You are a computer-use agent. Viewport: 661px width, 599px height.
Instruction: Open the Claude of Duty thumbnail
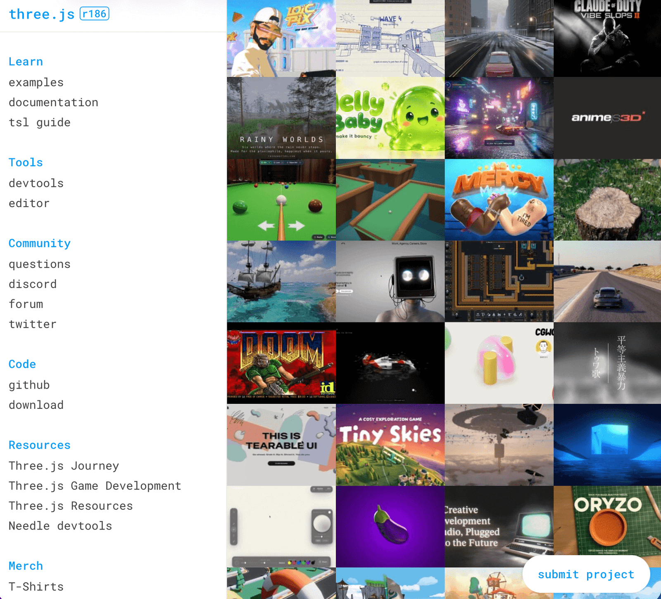point(607,38)
